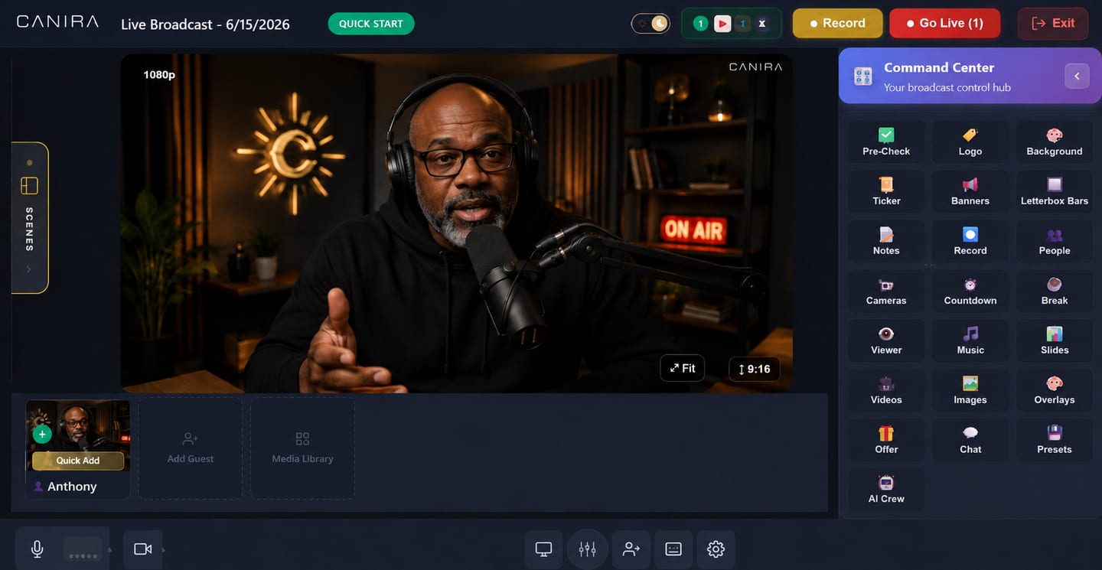Click the green plus on Anthony thumbnail
Screen dimensions: 1102x570
[x=42, y=435]
